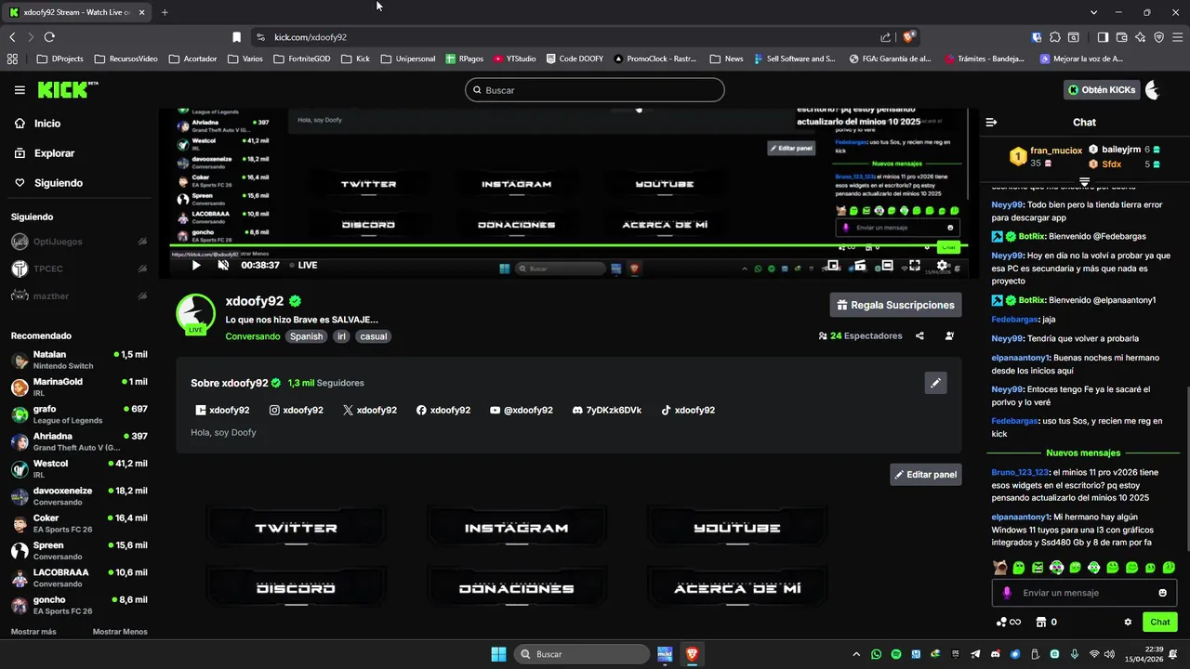
Task: Open Brave Shields lion icon
Action: (x=908, y=37)
